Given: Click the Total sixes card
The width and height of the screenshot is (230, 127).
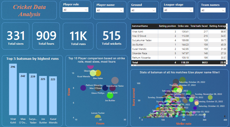Looking at the screenshot, I should [x=16, y=36].
